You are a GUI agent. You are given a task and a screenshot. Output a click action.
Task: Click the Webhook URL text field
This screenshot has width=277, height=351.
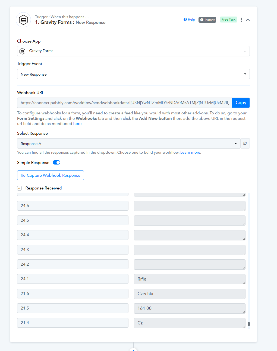pos(125,103)
